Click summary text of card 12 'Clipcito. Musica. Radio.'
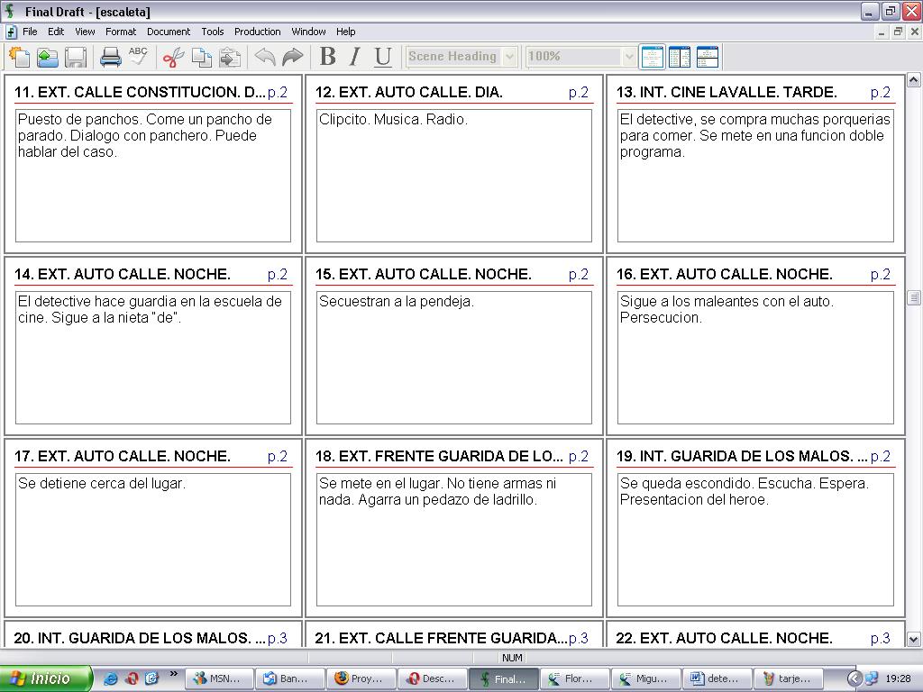Screen dimensions: 923x692 tap(393, 120)
